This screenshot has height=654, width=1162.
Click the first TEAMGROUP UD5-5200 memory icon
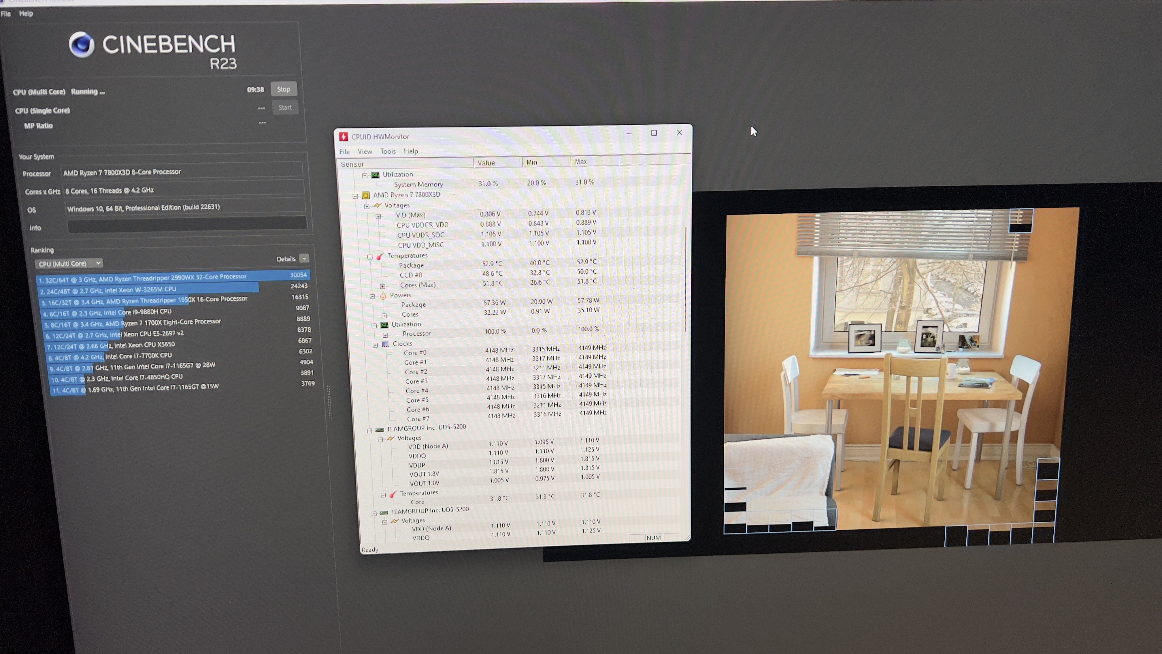pyautogui.click(x=380, y=430)
